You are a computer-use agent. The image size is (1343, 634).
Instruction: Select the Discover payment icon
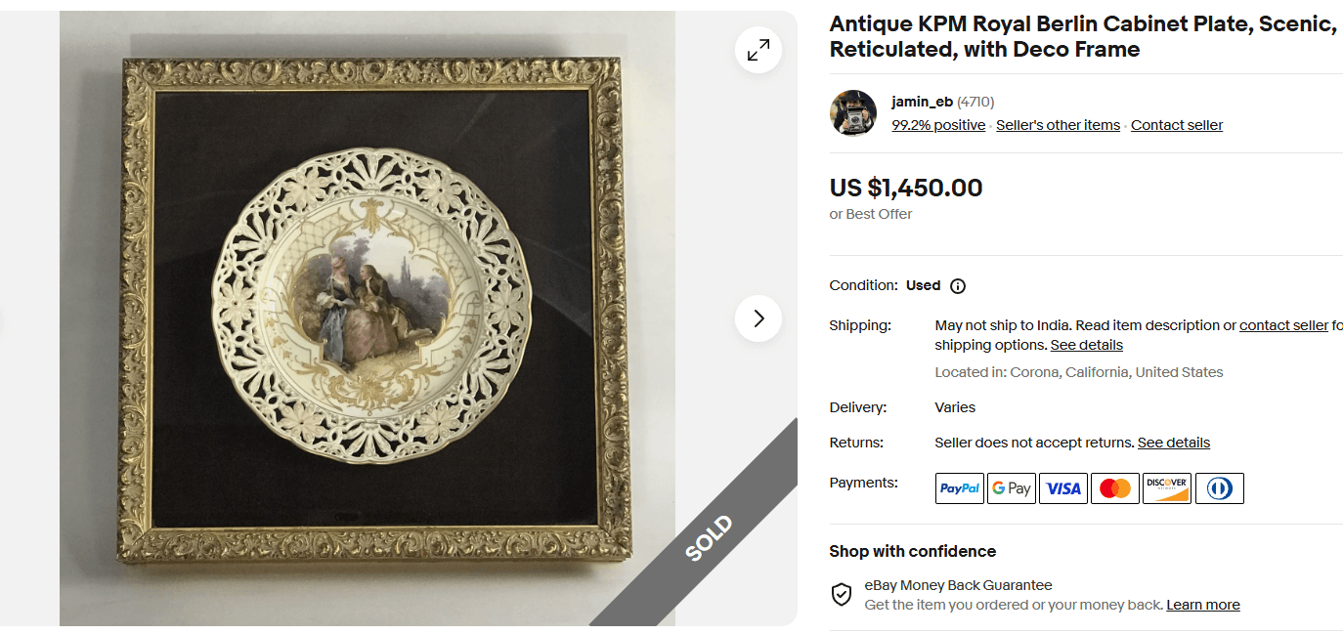[x=1166, y=487]
